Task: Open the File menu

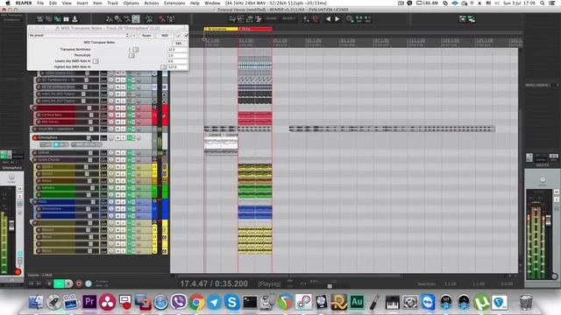Action: (40, 3)
